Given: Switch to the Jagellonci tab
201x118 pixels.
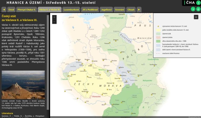Looking at the screenshot, I should click(106, 10).
